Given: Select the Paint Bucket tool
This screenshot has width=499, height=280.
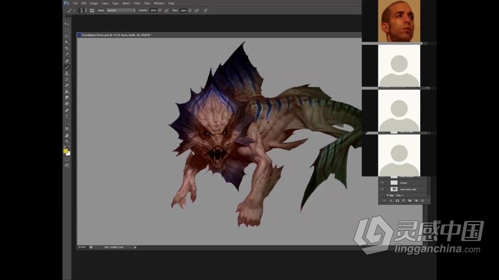Looking at the screenshot, I should tap(67, 92).
